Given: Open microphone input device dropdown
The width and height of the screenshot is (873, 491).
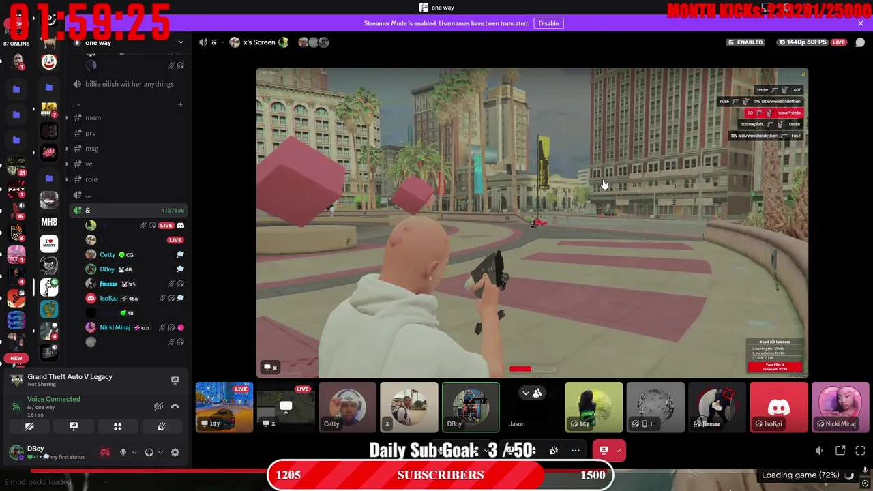Looking at the screenshot, I should click(x=134, y=452).
